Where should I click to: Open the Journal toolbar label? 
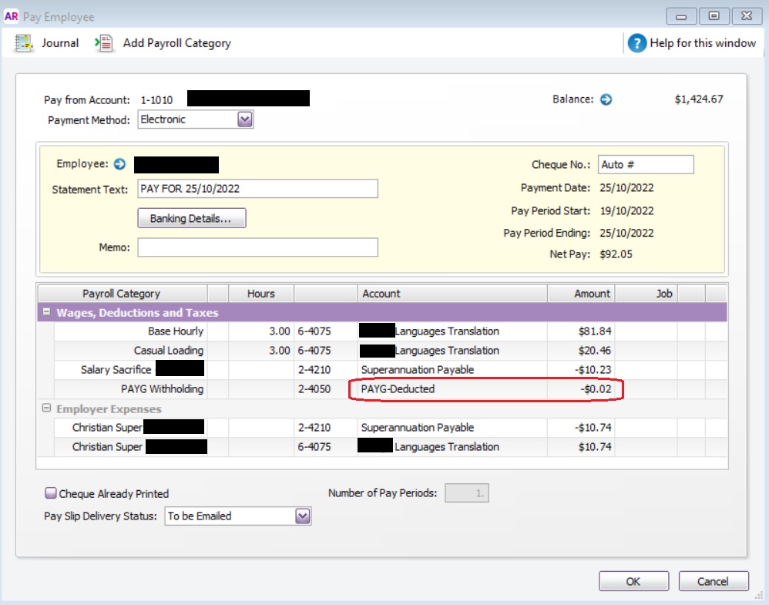[x=60, y=43]
